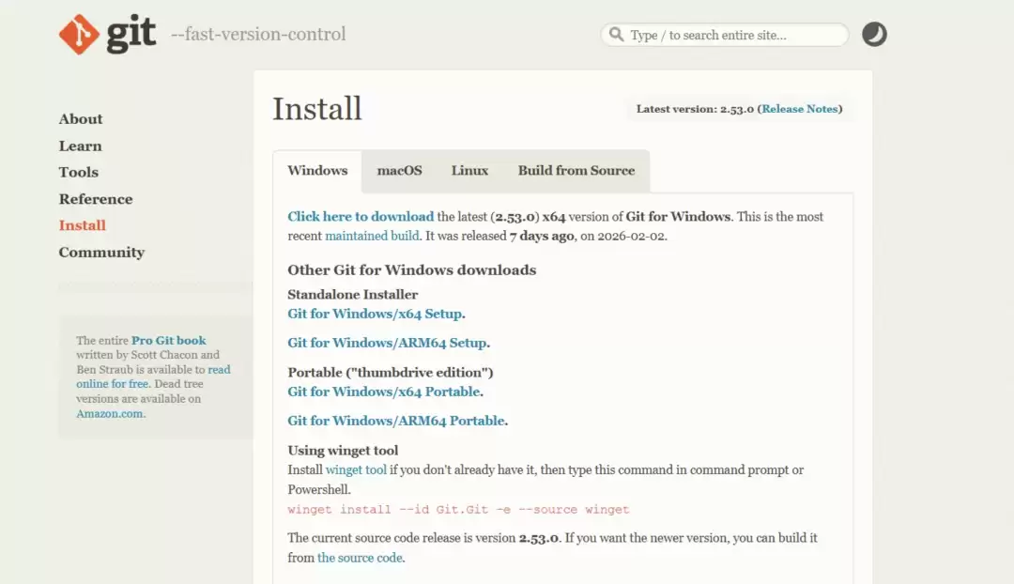
Task: Click the '--fast-version-control' tagline
Action: (258, 35)
